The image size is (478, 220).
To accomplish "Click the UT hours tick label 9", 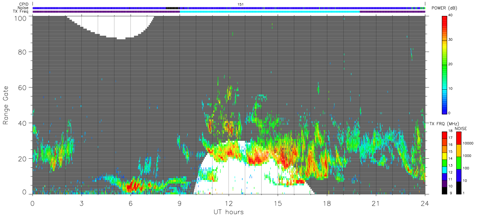I will (x=179, y=203).
